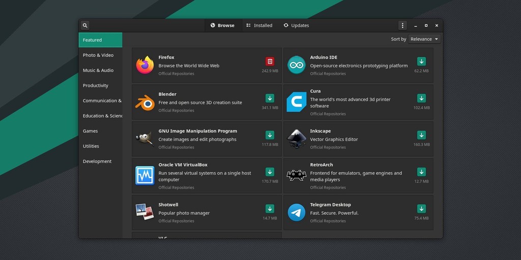The height and width of the screenshot is (260, 521).
Task: Switch to the Installed tab
Action: pyautogui.click(x=259, y=25)
